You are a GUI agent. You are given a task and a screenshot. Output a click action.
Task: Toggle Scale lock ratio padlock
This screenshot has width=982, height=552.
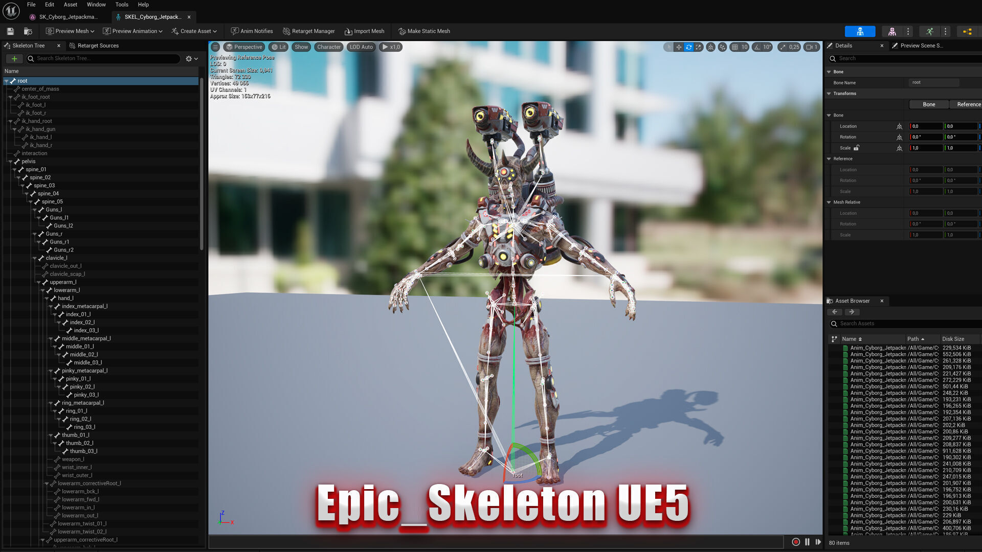coord(857,148)
